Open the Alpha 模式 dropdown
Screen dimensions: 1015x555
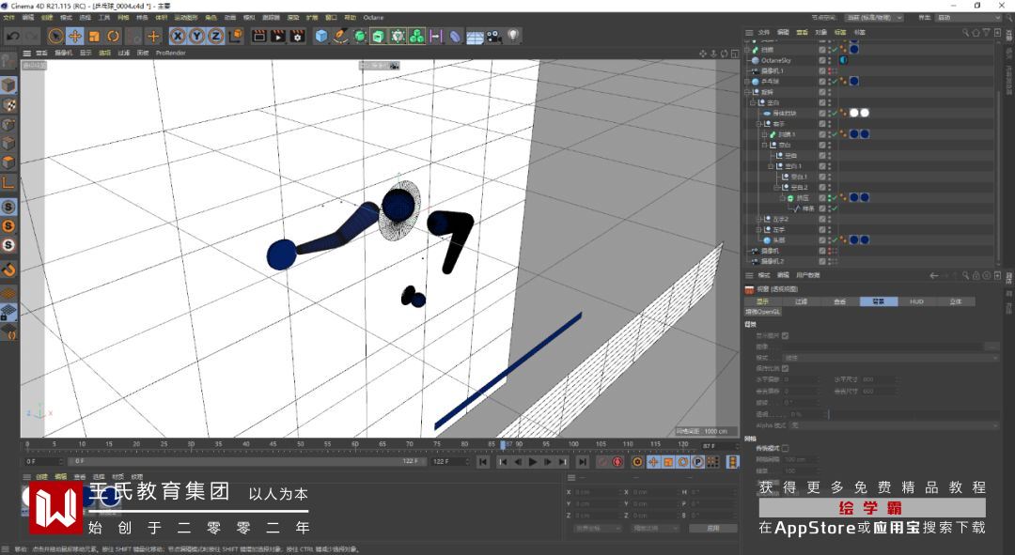(x=896, y=425)
